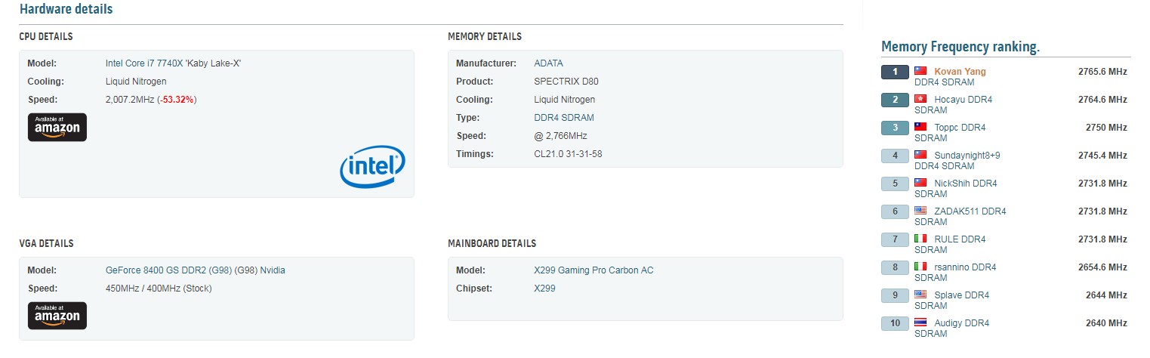Click the Memory Frequency ranking heading

pos(960,47)
